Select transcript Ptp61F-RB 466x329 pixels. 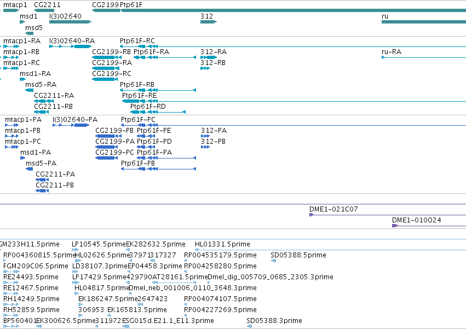pyautogui.click(x=137, y=85)
